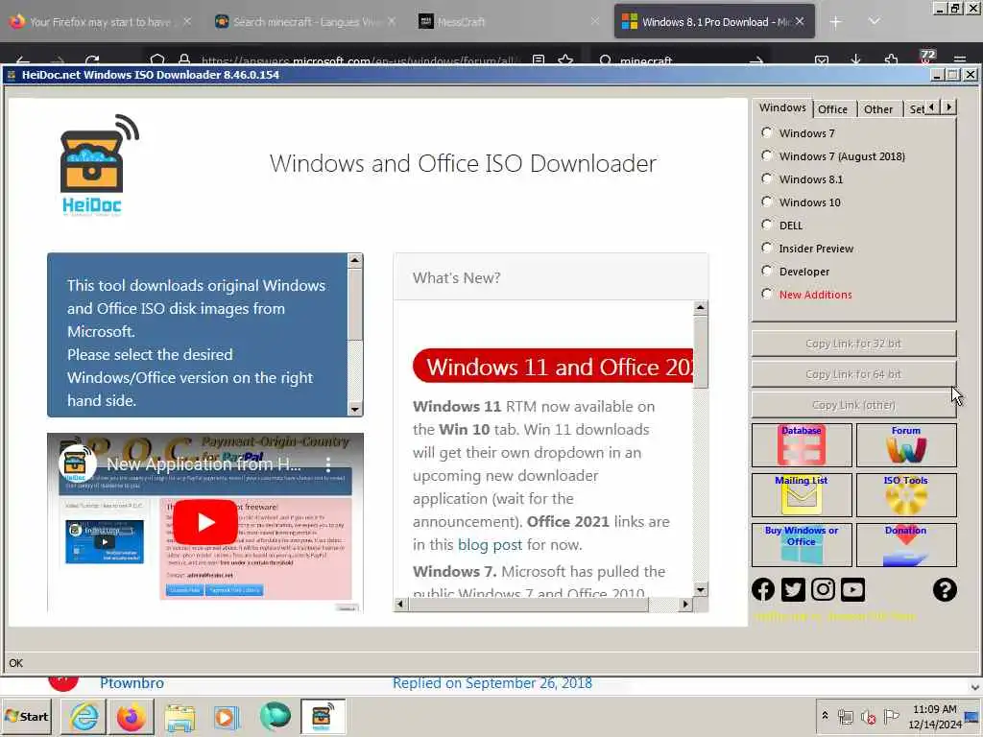The image size is (983, 737).
Task: Open Internet Explorer from the taskbar
Action: (84, 717)
